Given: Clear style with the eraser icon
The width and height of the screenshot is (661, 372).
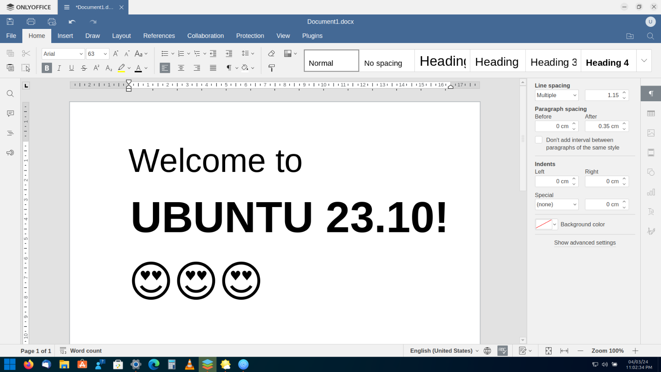Looking at the screenshot, I should coord(271,53).
